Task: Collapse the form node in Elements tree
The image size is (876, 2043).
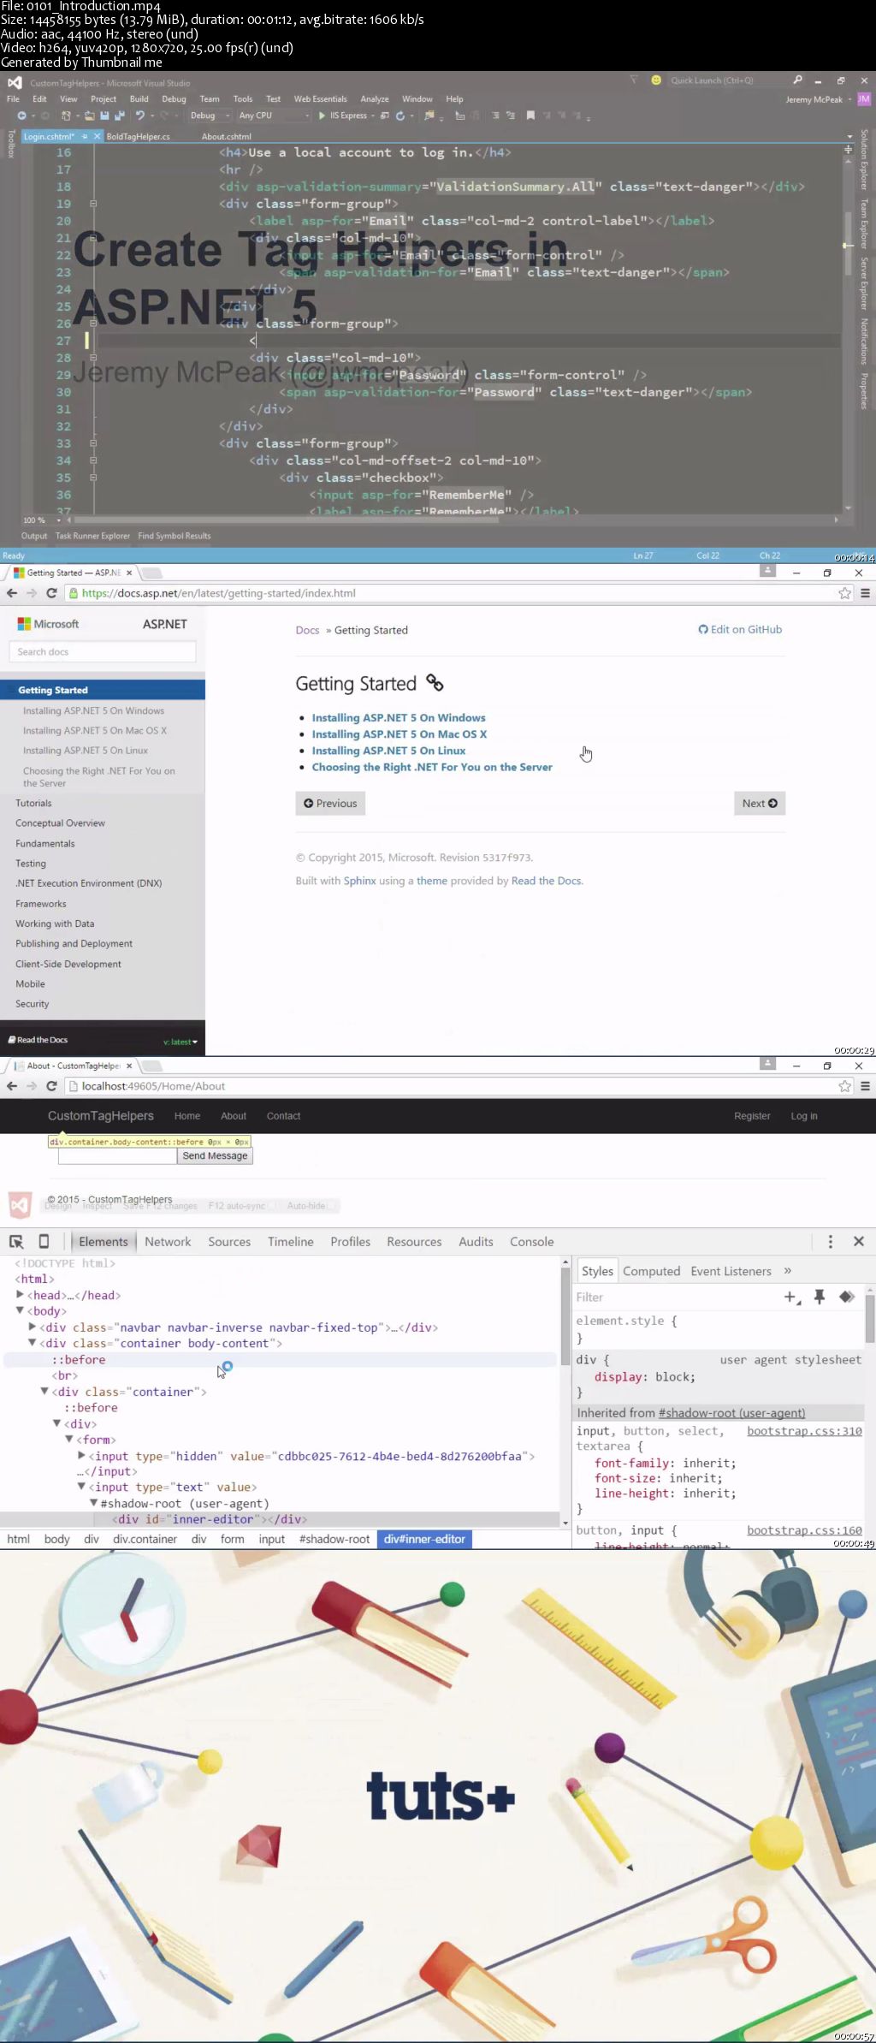Action: click(x=70, y=1440)
